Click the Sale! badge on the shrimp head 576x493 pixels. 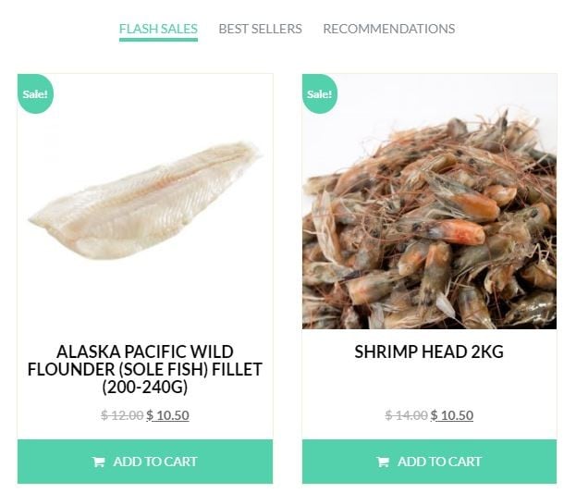click(319, 94)
